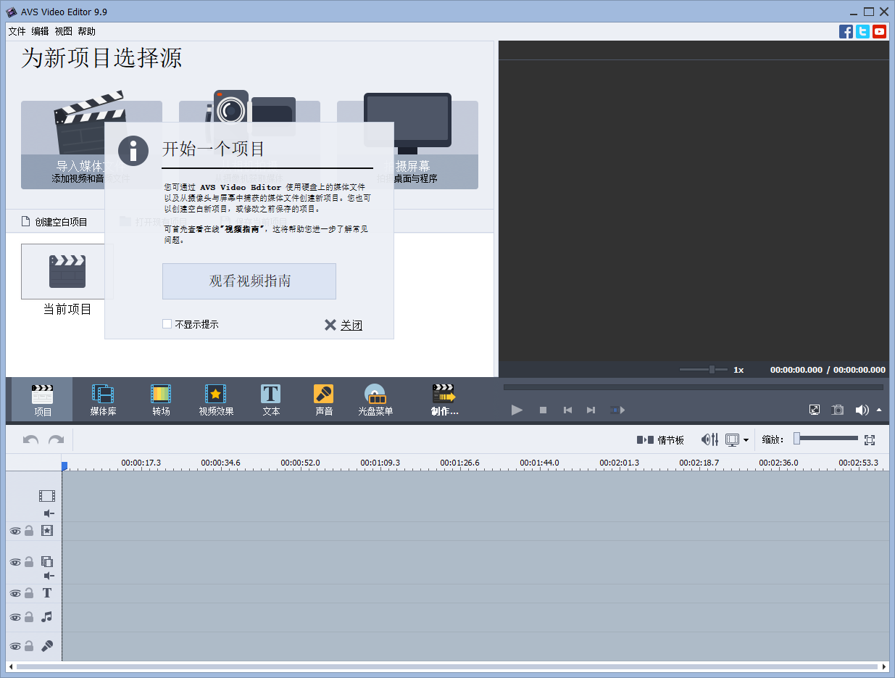
Task: Open the Facebook page icon
Action: coord(846,31)
